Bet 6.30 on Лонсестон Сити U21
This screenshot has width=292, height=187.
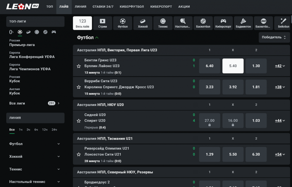[x=256, y=154]
